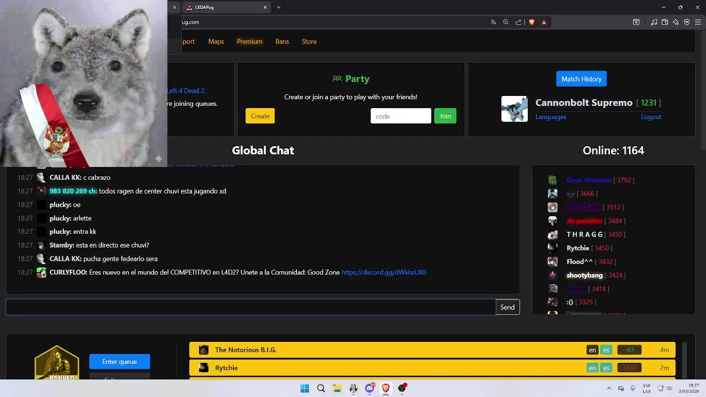
Task: Open the Windows Start menu
Action: tap(304, 388)
